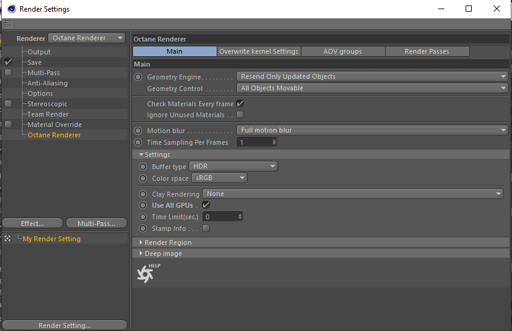Screen dimensions: 512x331
Task: Switch to the Main tab
Action: [175, 51]
